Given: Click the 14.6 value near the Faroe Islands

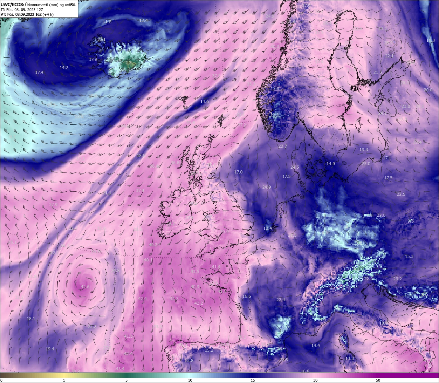Looking at the screenshot, I should 204,102.
